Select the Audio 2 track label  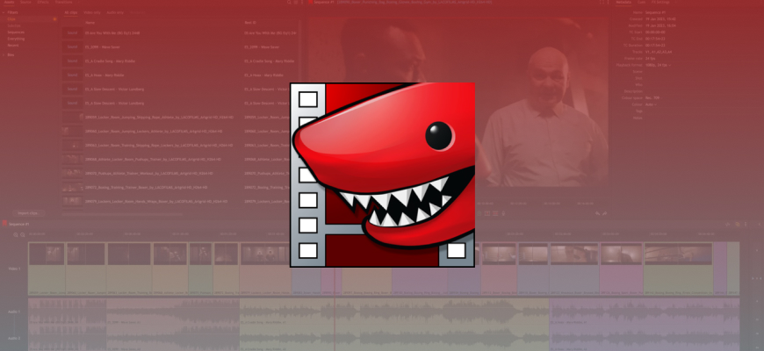click(14, 338)
